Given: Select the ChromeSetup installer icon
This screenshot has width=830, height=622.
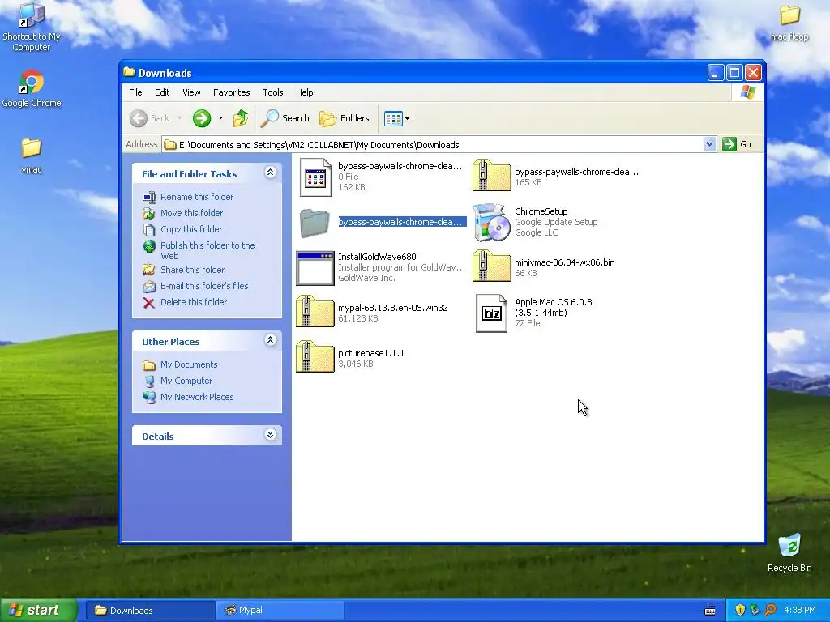Looking at the screenshot, I should point(491,222).
